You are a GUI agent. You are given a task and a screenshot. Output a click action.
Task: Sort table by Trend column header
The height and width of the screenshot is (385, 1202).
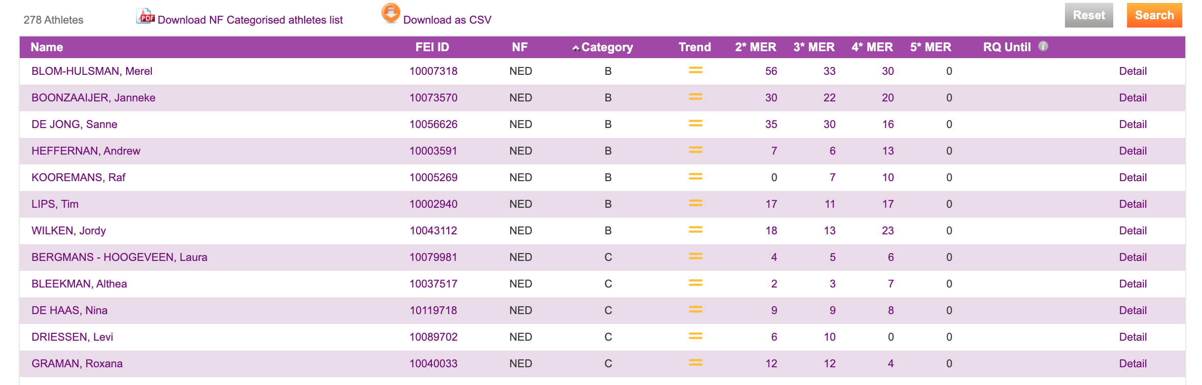(x=695, y=47)
